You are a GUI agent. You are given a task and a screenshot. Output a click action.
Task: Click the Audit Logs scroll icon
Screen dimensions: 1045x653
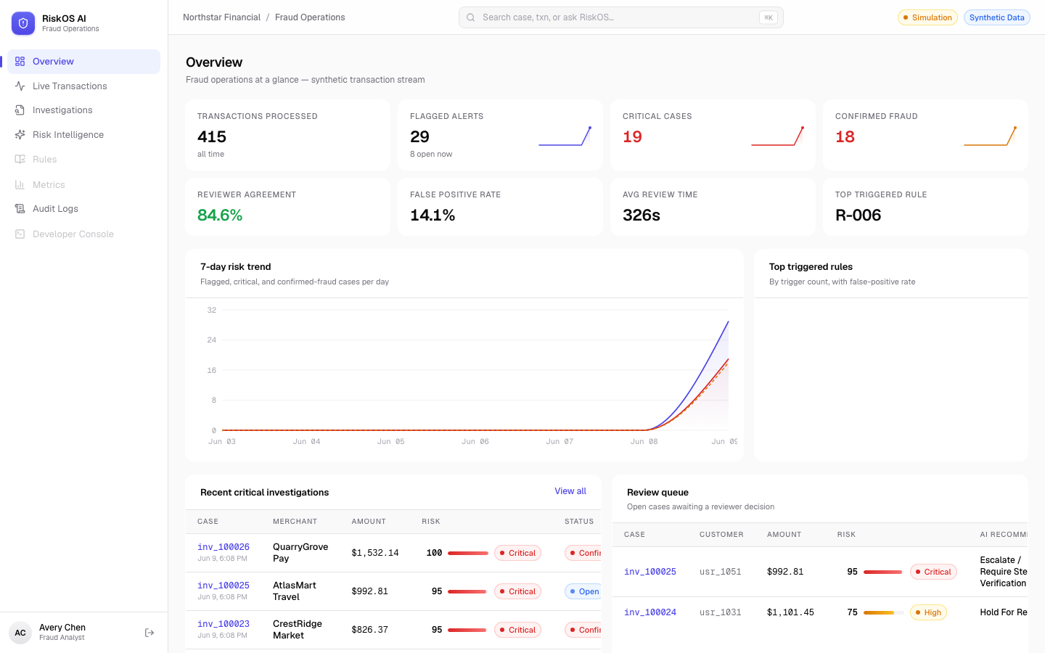point(20,209)
